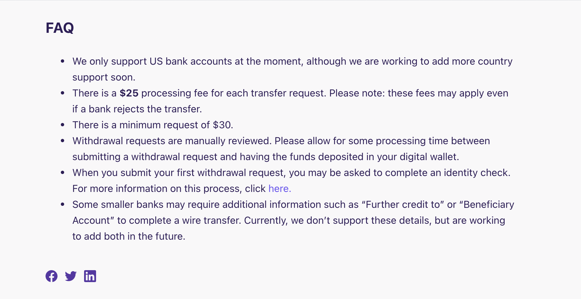Click the $30 minimum amount text
Image resolution: width=581 pixels, height=299 pixels.
click(x=222, y=125)
